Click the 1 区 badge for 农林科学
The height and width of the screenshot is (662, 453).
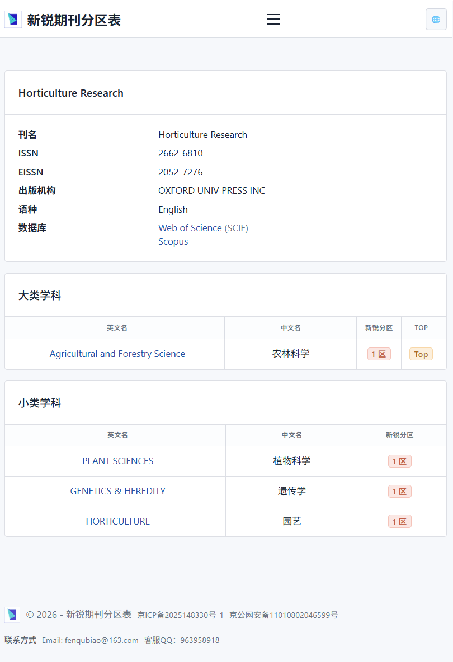tap(379, 354)
